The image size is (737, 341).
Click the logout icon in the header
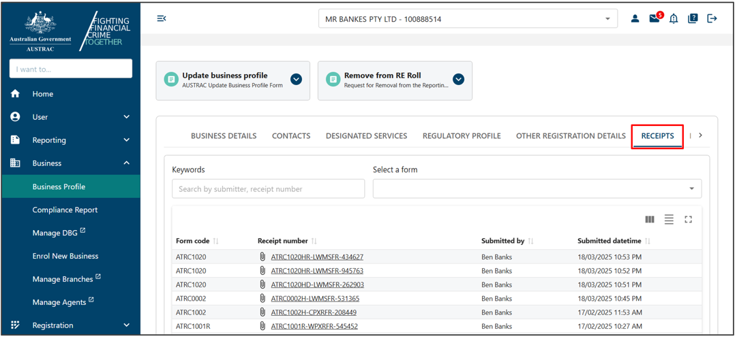pyautogui.click(x=712, y=19)
